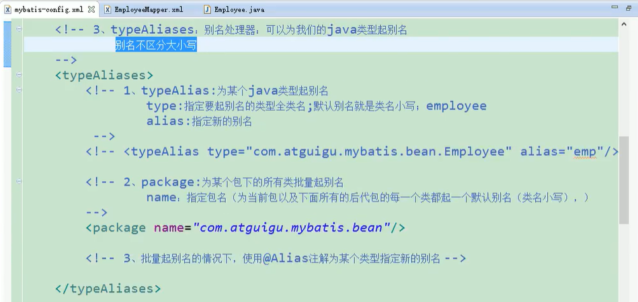Image resolution: width=638 pixels, height=302 pixels.
Task: Click the highlighted text '别名不区分大小写'
Action: [156, 45]
